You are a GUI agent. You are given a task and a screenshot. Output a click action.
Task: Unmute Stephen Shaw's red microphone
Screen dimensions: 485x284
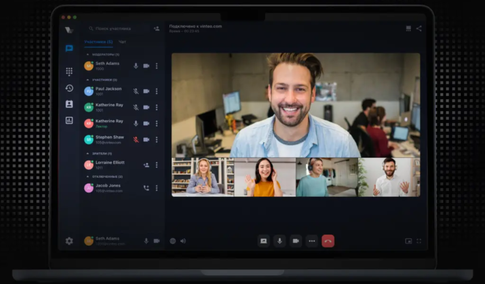[136, 140]
